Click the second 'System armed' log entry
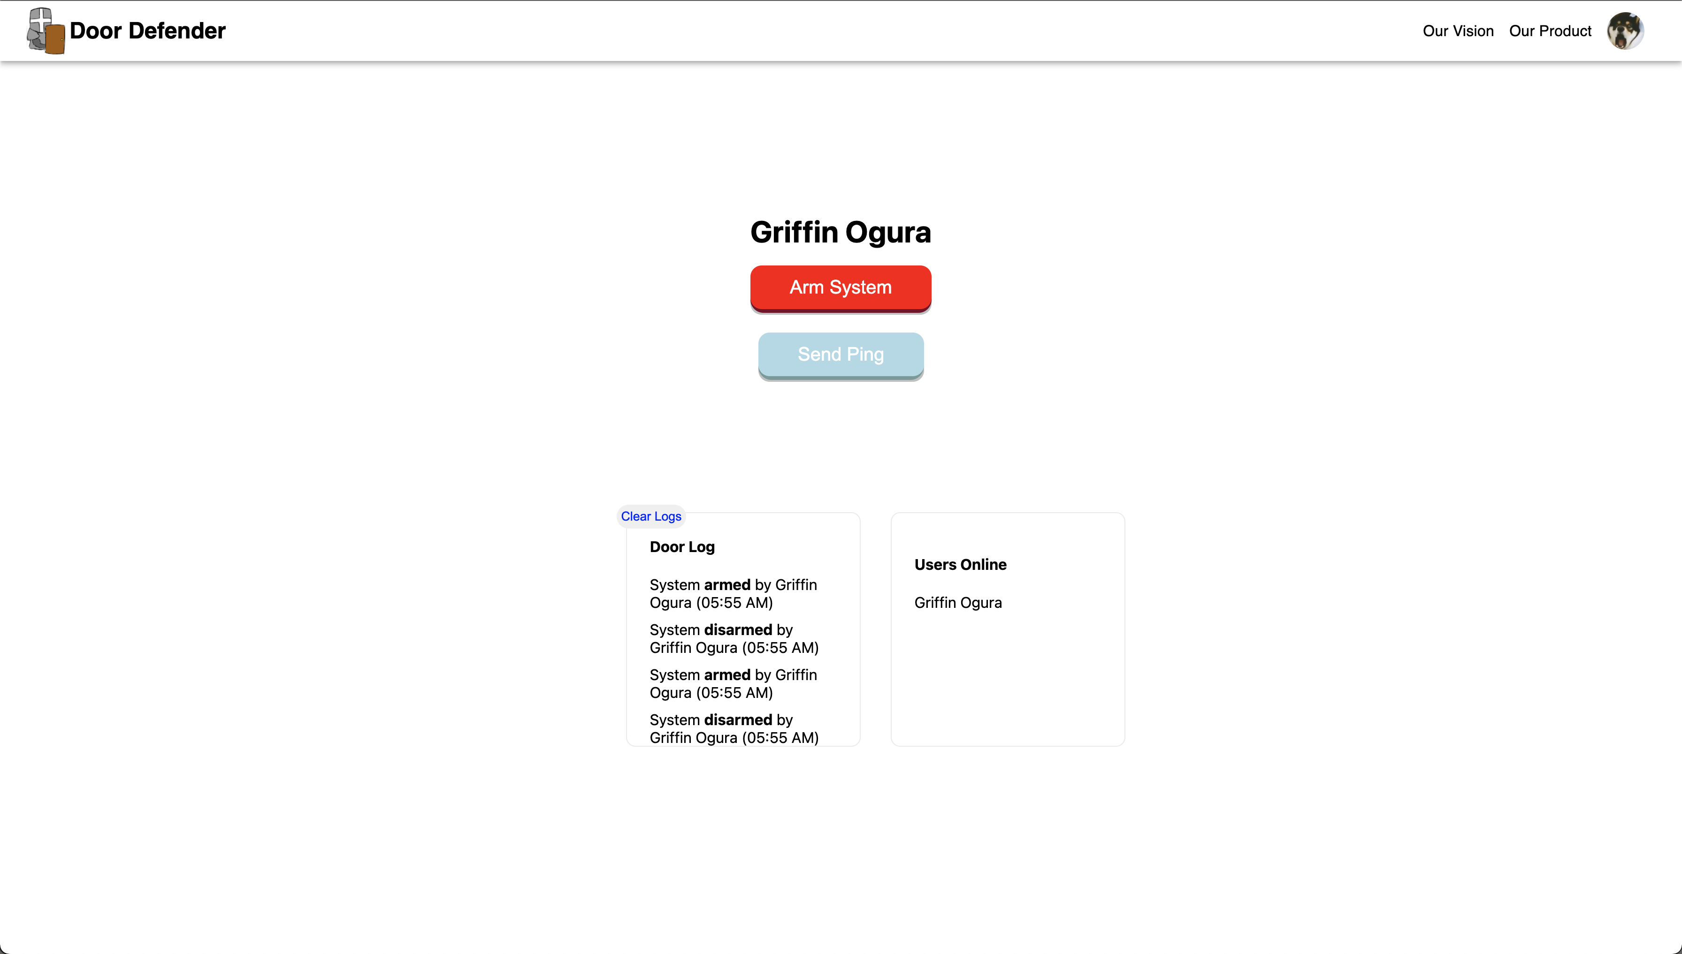 tap(733, 683)
